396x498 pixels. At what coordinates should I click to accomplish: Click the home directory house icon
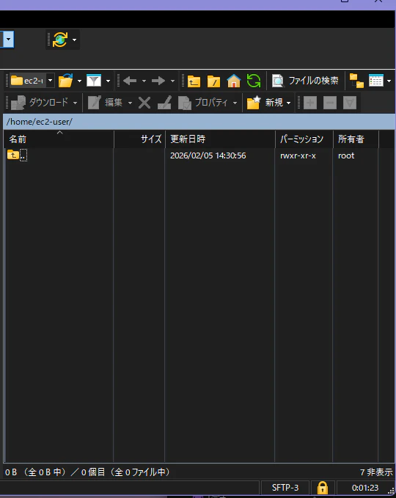click(234, 81)
